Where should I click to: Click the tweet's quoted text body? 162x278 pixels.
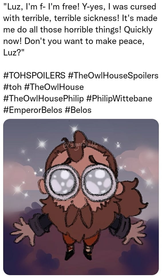(80, 30)
